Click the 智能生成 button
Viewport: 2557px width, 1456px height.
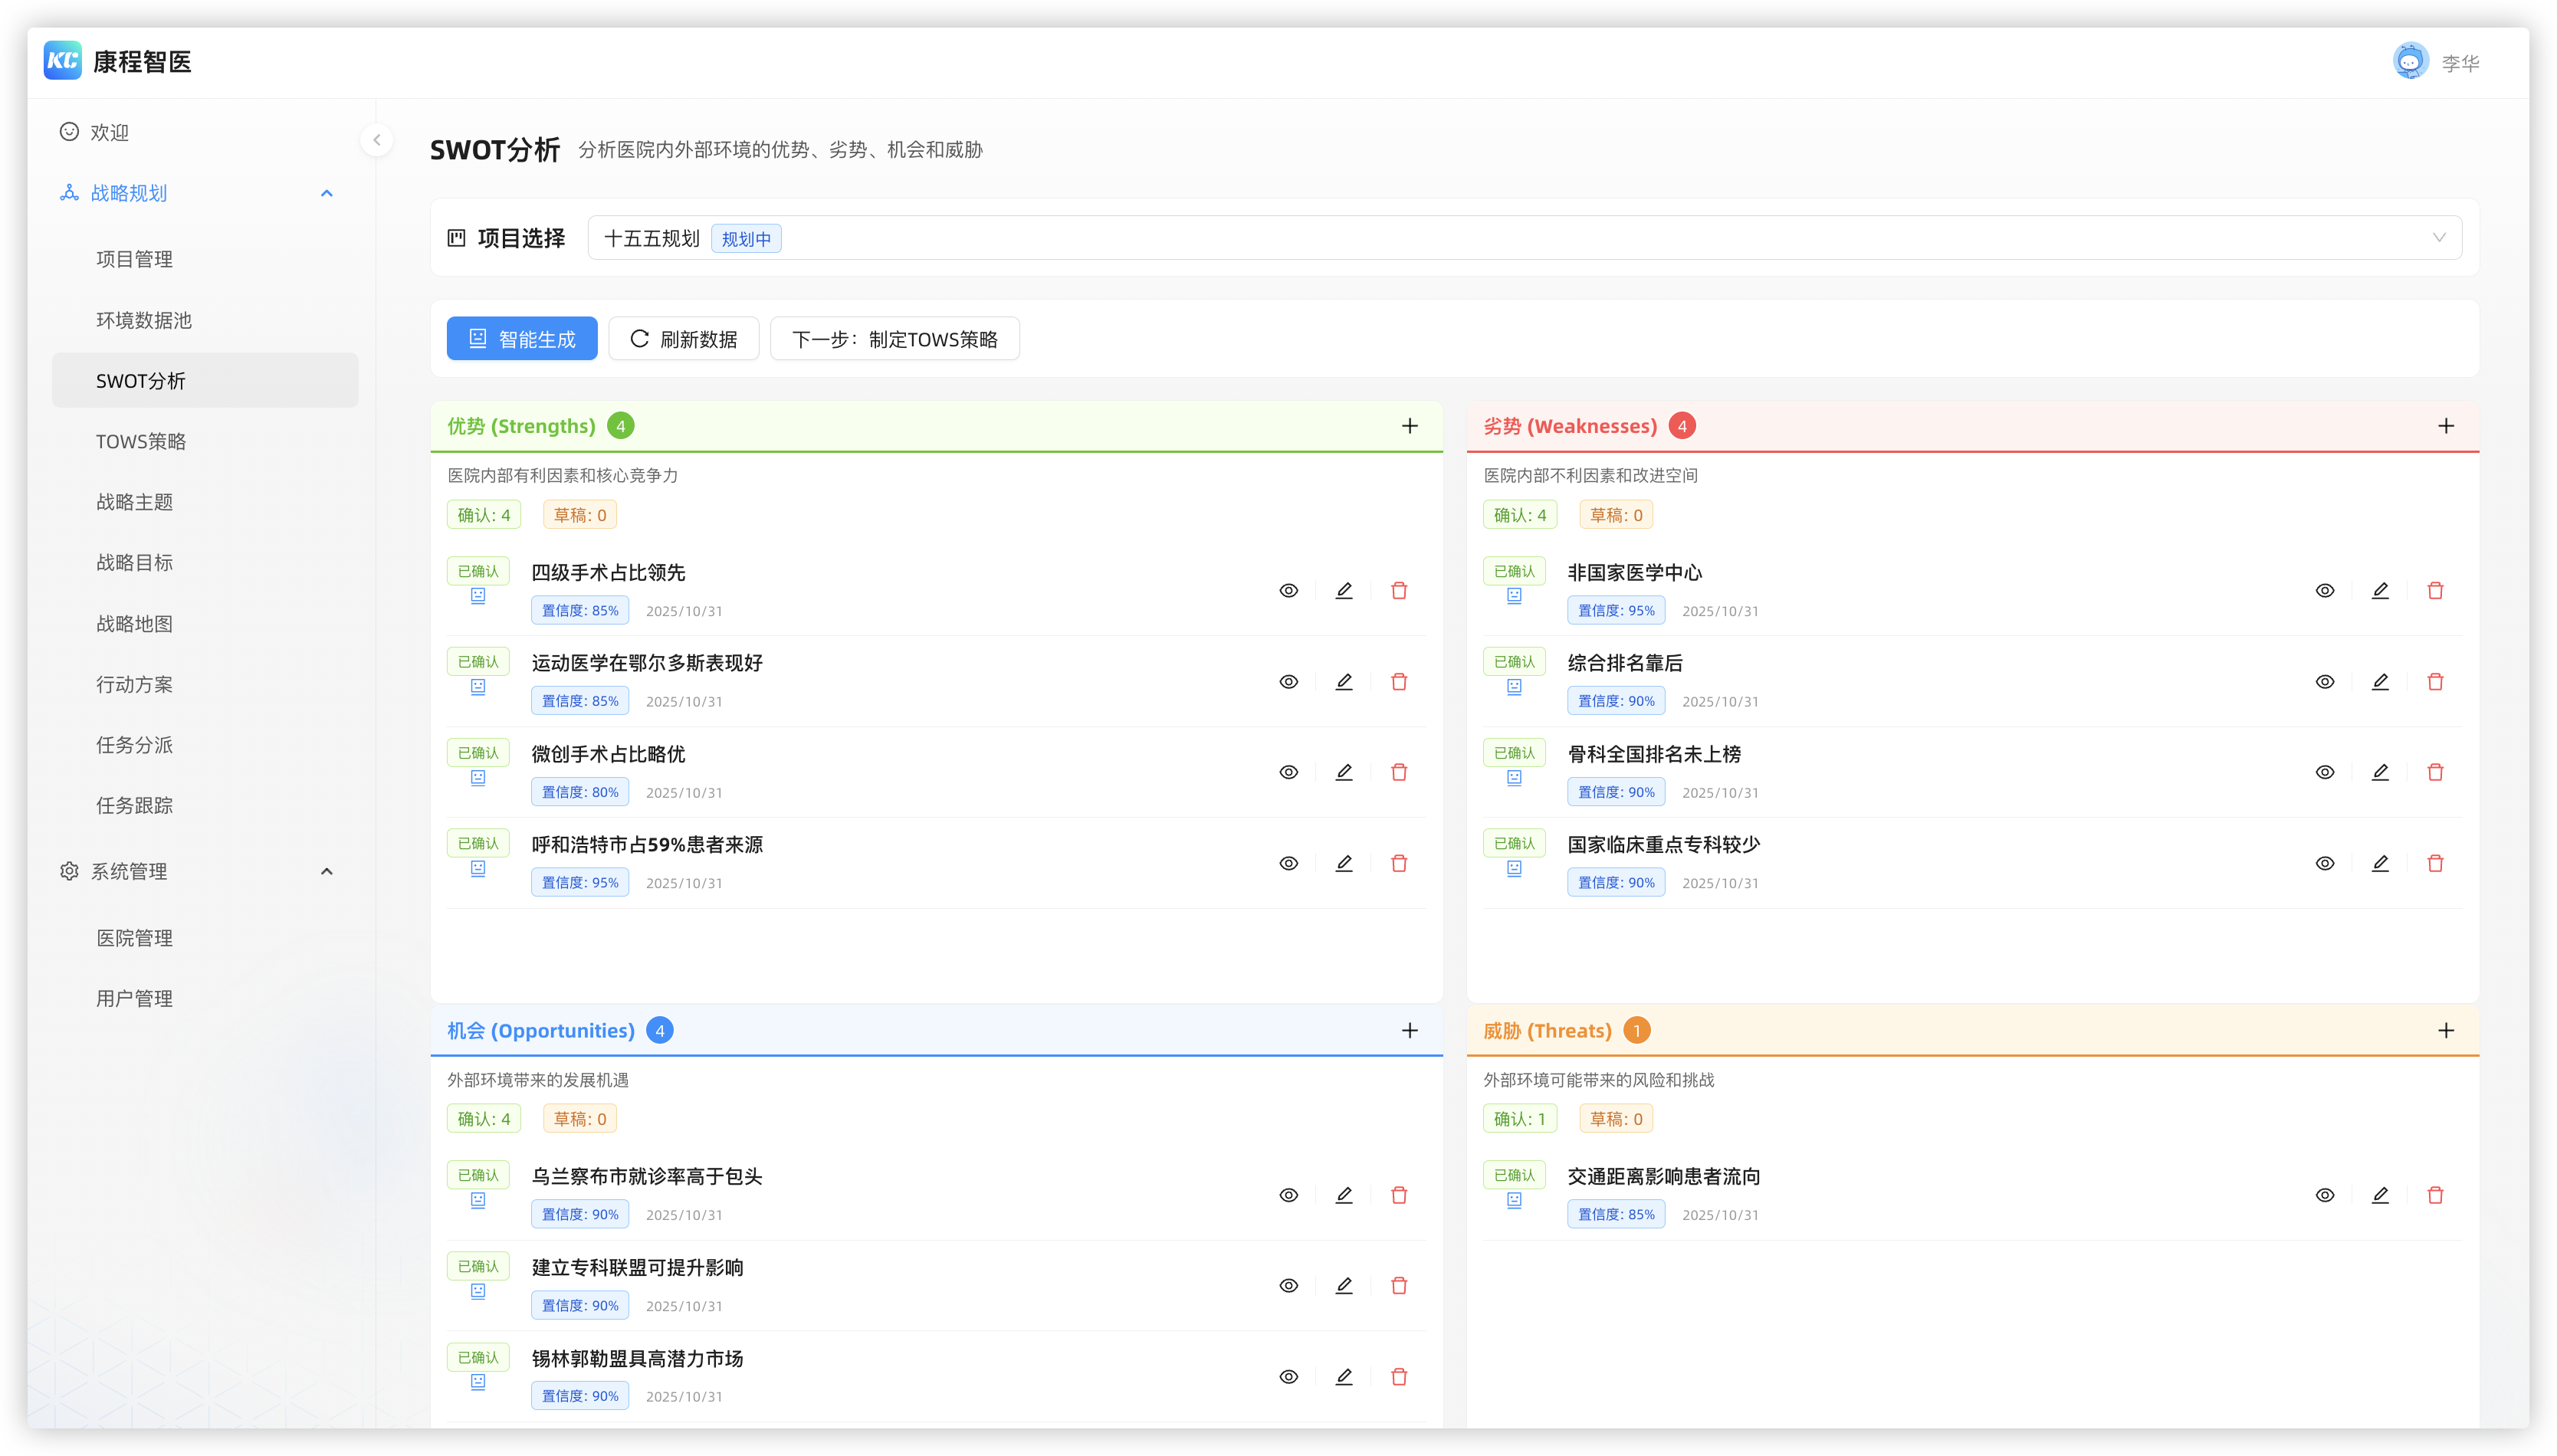coord(522,339)
